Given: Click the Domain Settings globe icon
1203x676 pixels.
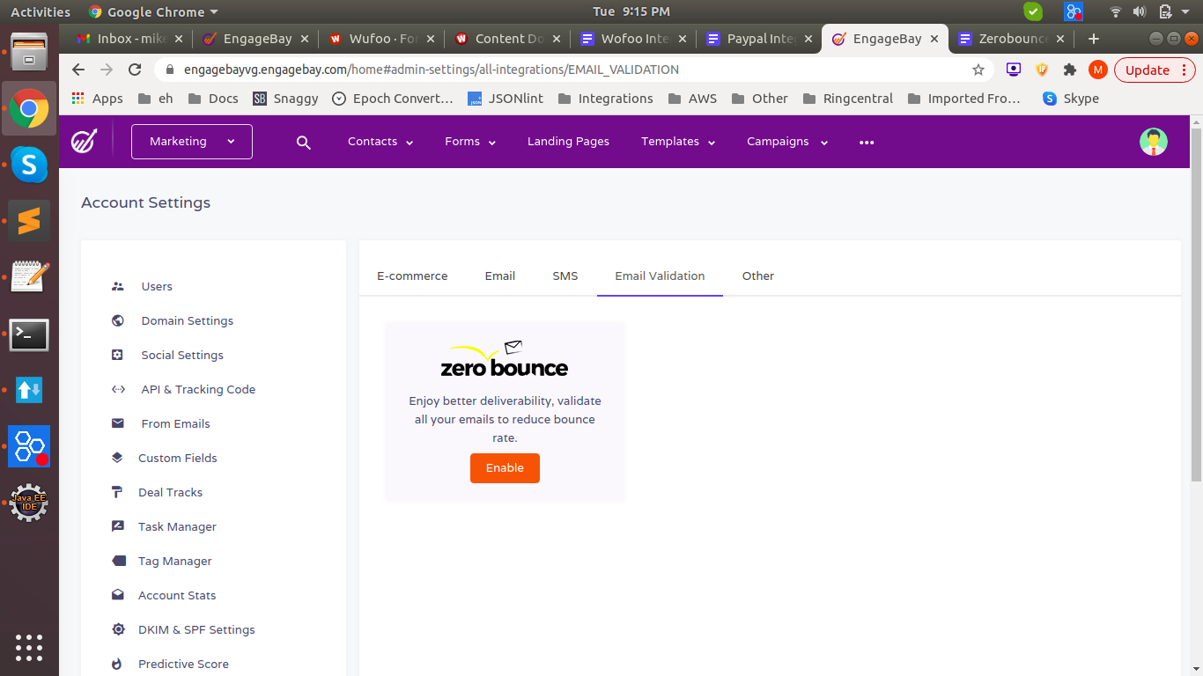Looking at the screenshot, I should [x=118, y=320].
